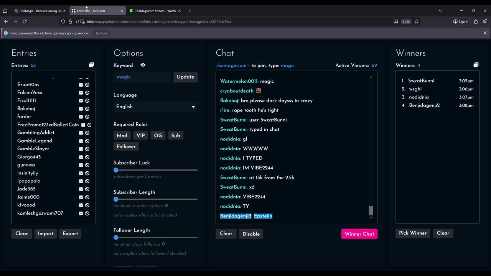Viewport: 491px width, 276px height.
Task: Remove Jade365 entry with minus icon
Action: tap(81, 189)
